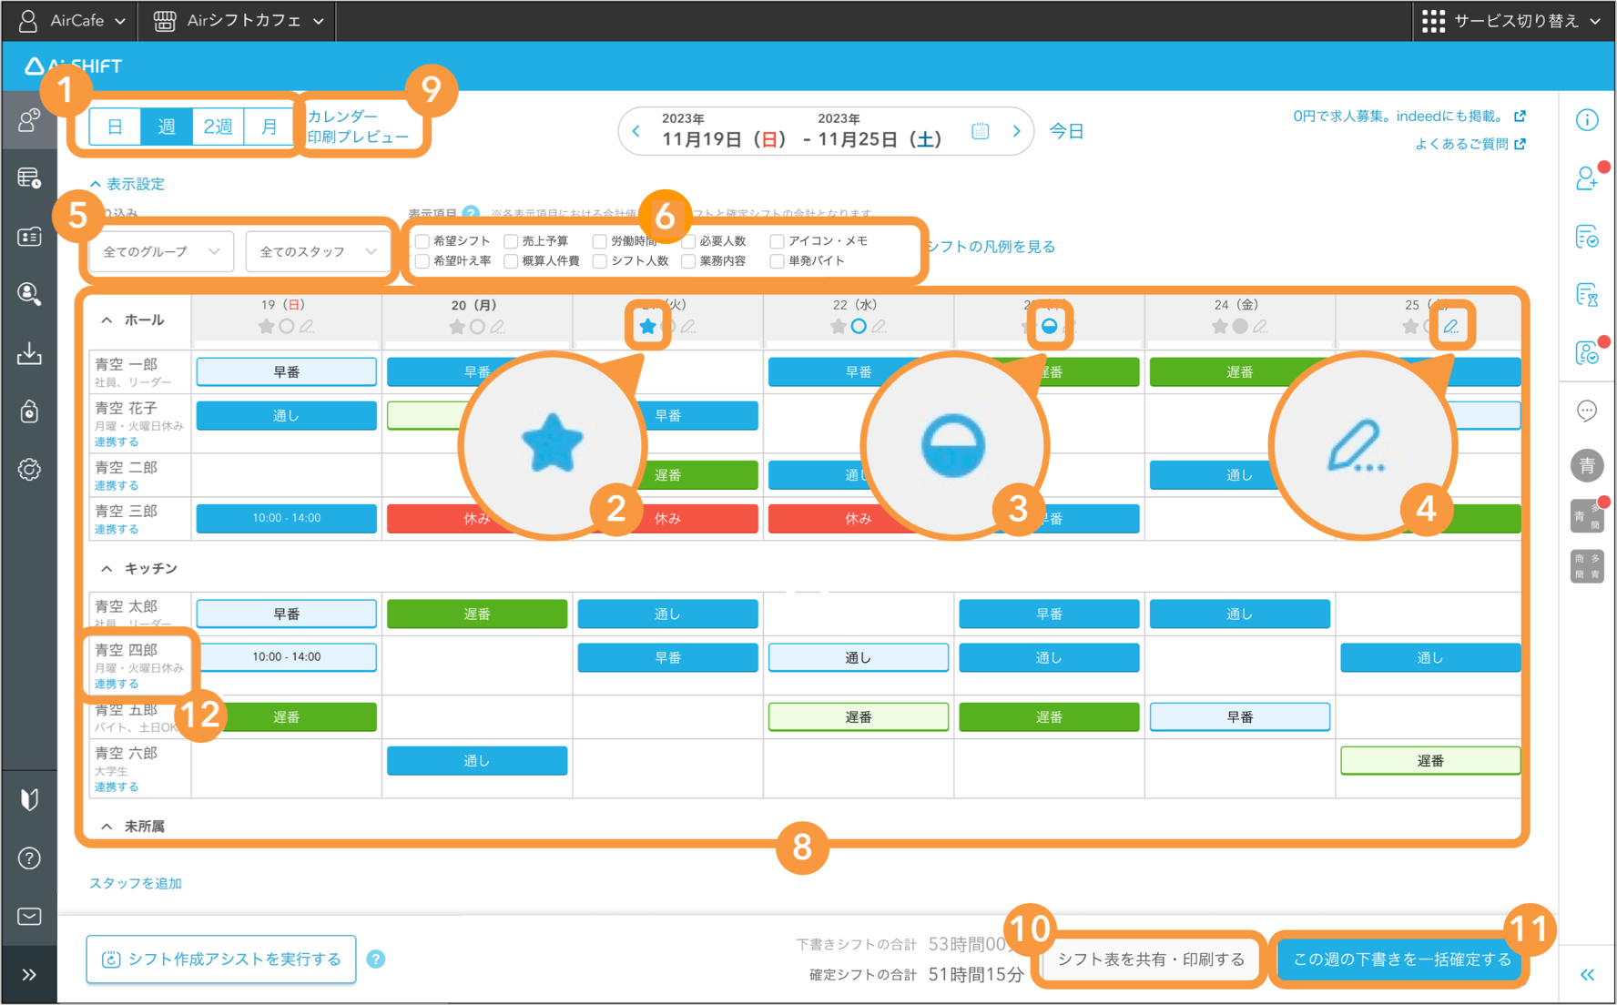Viewport: 1617px width, 1005px height.
Task: Click the beginner guide mark icon
Action: click(29, 799)
